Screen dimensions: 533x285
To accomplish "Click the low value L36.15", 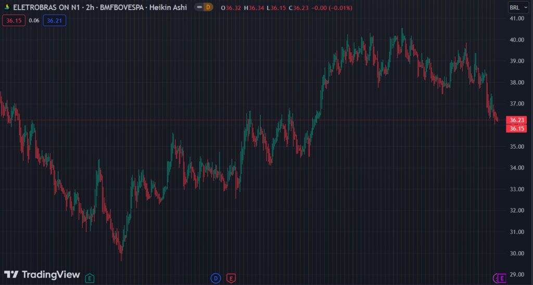I will pos(276,8).
